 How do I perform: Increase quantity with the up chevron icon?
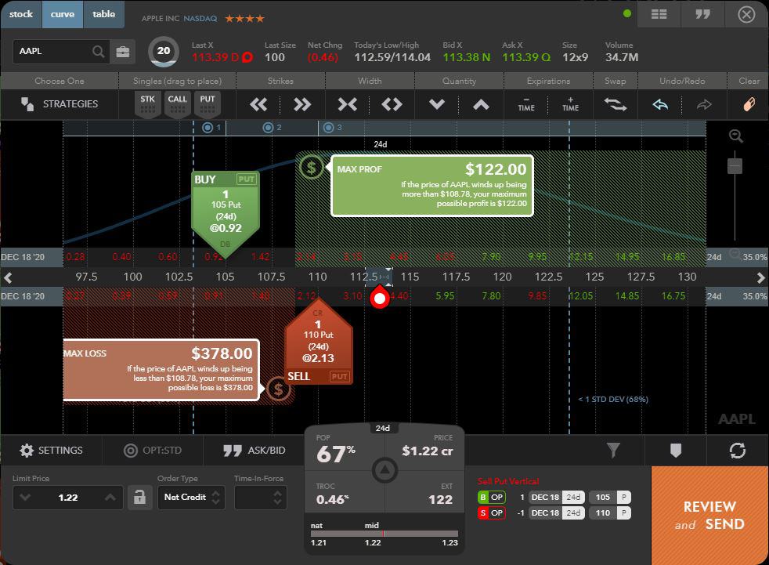point(482,103)
